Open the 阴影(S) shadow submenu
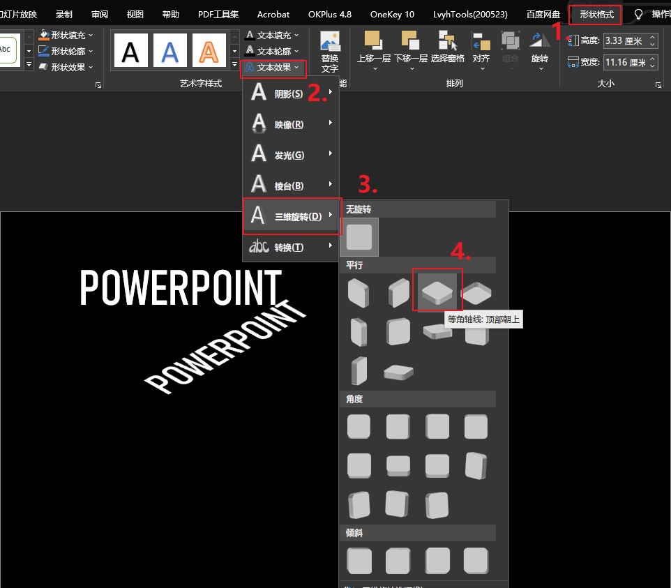The height and width of the screenshot is (588, 671). point(291,93)
